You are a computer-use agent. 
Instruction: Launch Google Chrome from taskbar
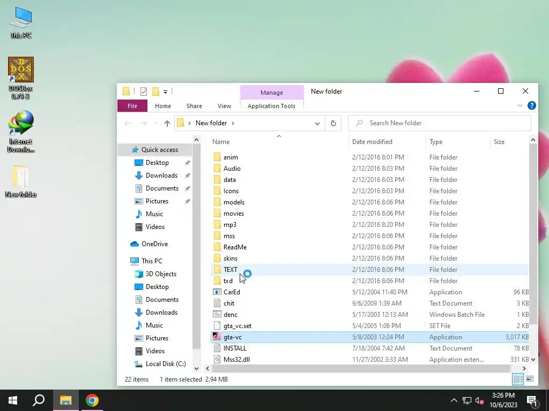click(92, 400)
